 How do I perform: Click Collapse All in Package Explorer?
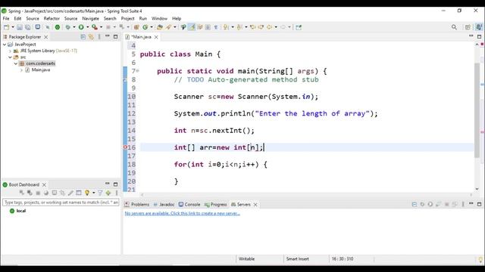tap(83, 37)
